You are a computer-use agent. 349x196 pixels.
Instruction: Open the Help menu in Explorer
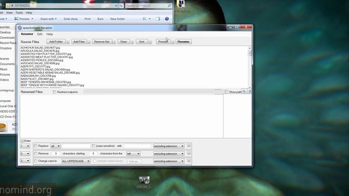tap(29, 13)
